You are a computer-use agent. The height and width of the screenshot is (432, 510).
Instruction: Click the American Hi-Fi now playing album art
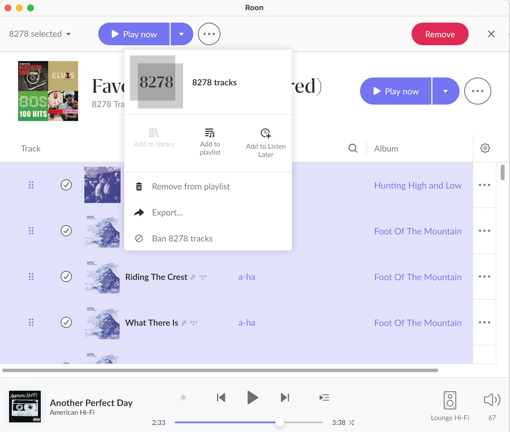point(25,407)
